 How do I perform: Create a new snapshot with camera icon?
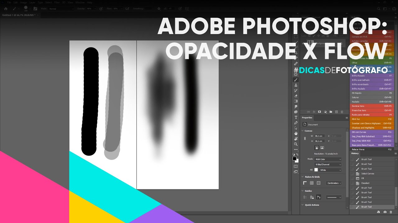coord(385,212)
